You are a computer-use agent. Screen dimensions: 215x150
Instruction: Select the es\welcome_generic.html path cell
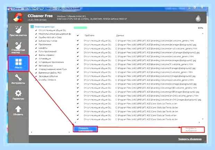pos(155,56)
